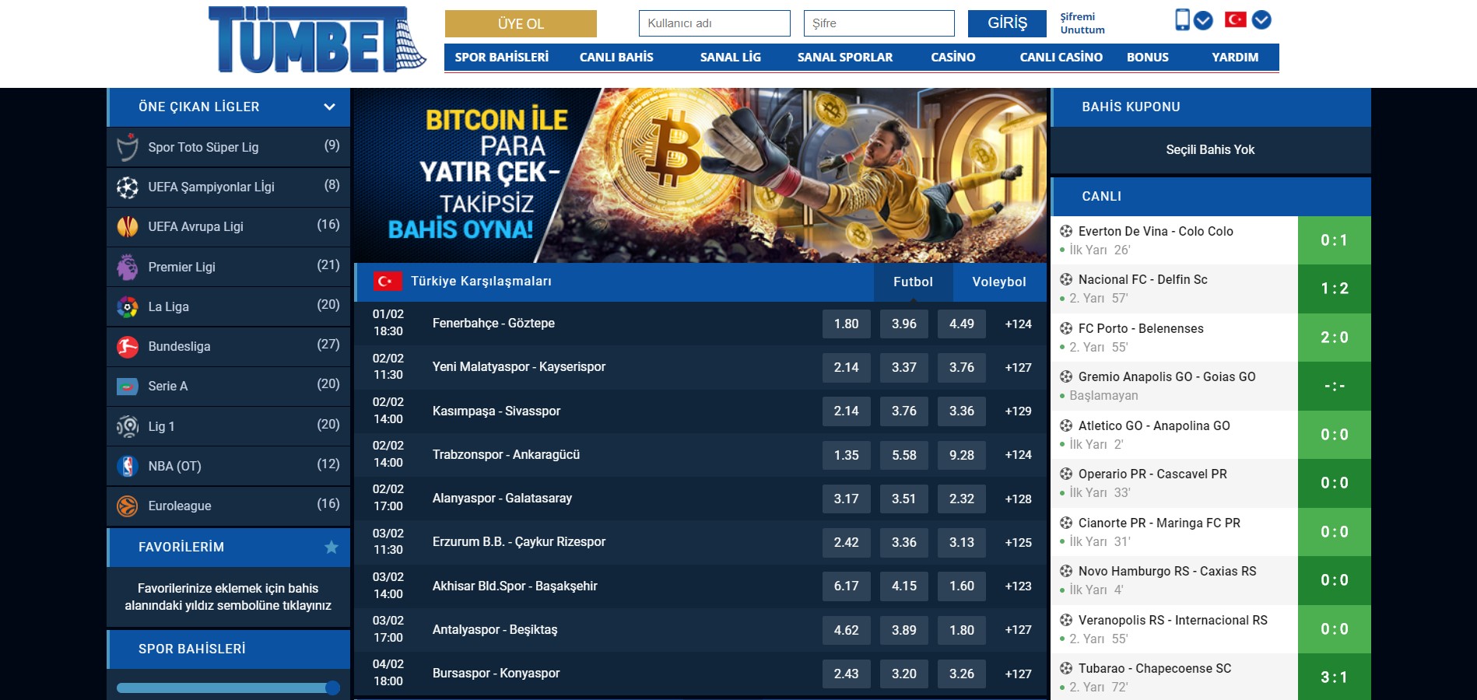Open CANLI BAHİS menu
Screen dimensions: 1477x700
[616, 57]
